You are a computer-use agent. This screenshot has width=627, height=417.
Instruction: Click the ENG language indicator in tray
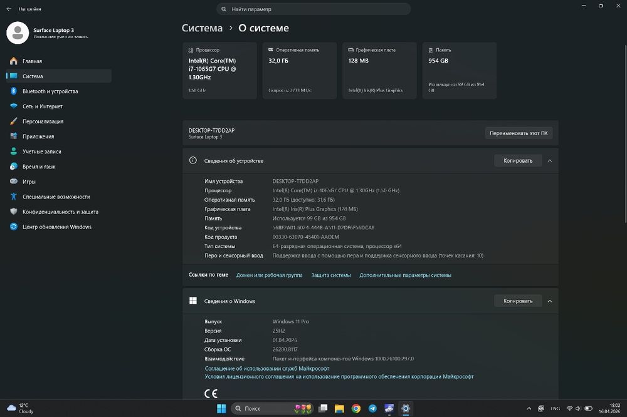(x=555, y=408)
